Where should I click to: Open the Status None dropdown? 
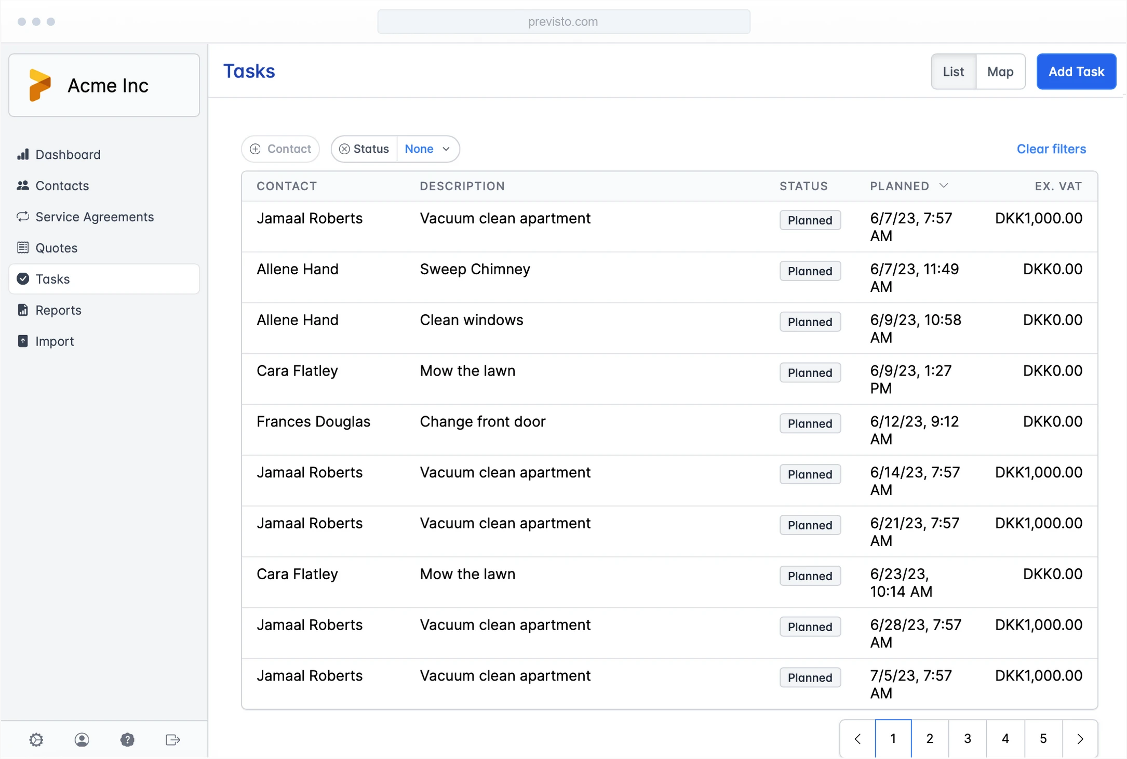[427, 149]
